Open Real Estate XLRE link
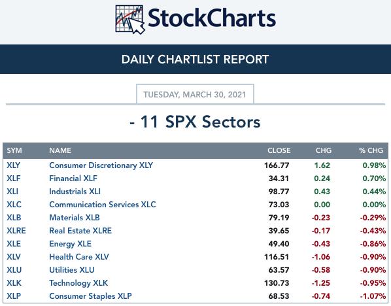 [80, 231]
